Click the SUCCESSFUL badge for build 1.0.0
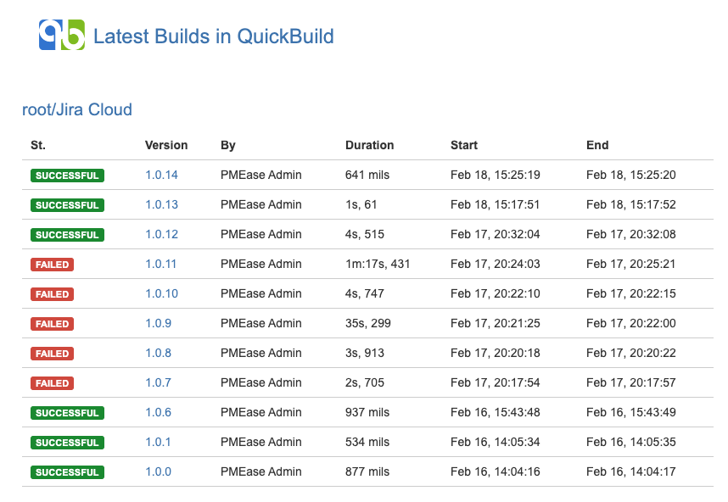 [67, 472]
